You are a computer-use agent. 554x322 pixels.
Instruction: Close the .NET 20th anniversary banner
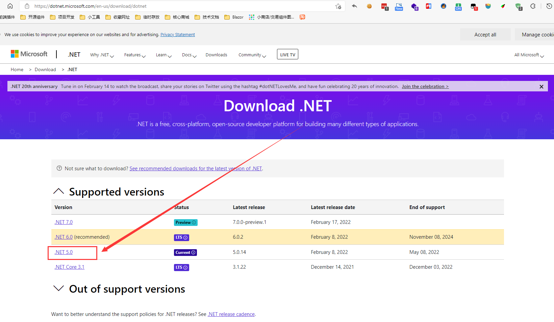[x=542, y=87]
